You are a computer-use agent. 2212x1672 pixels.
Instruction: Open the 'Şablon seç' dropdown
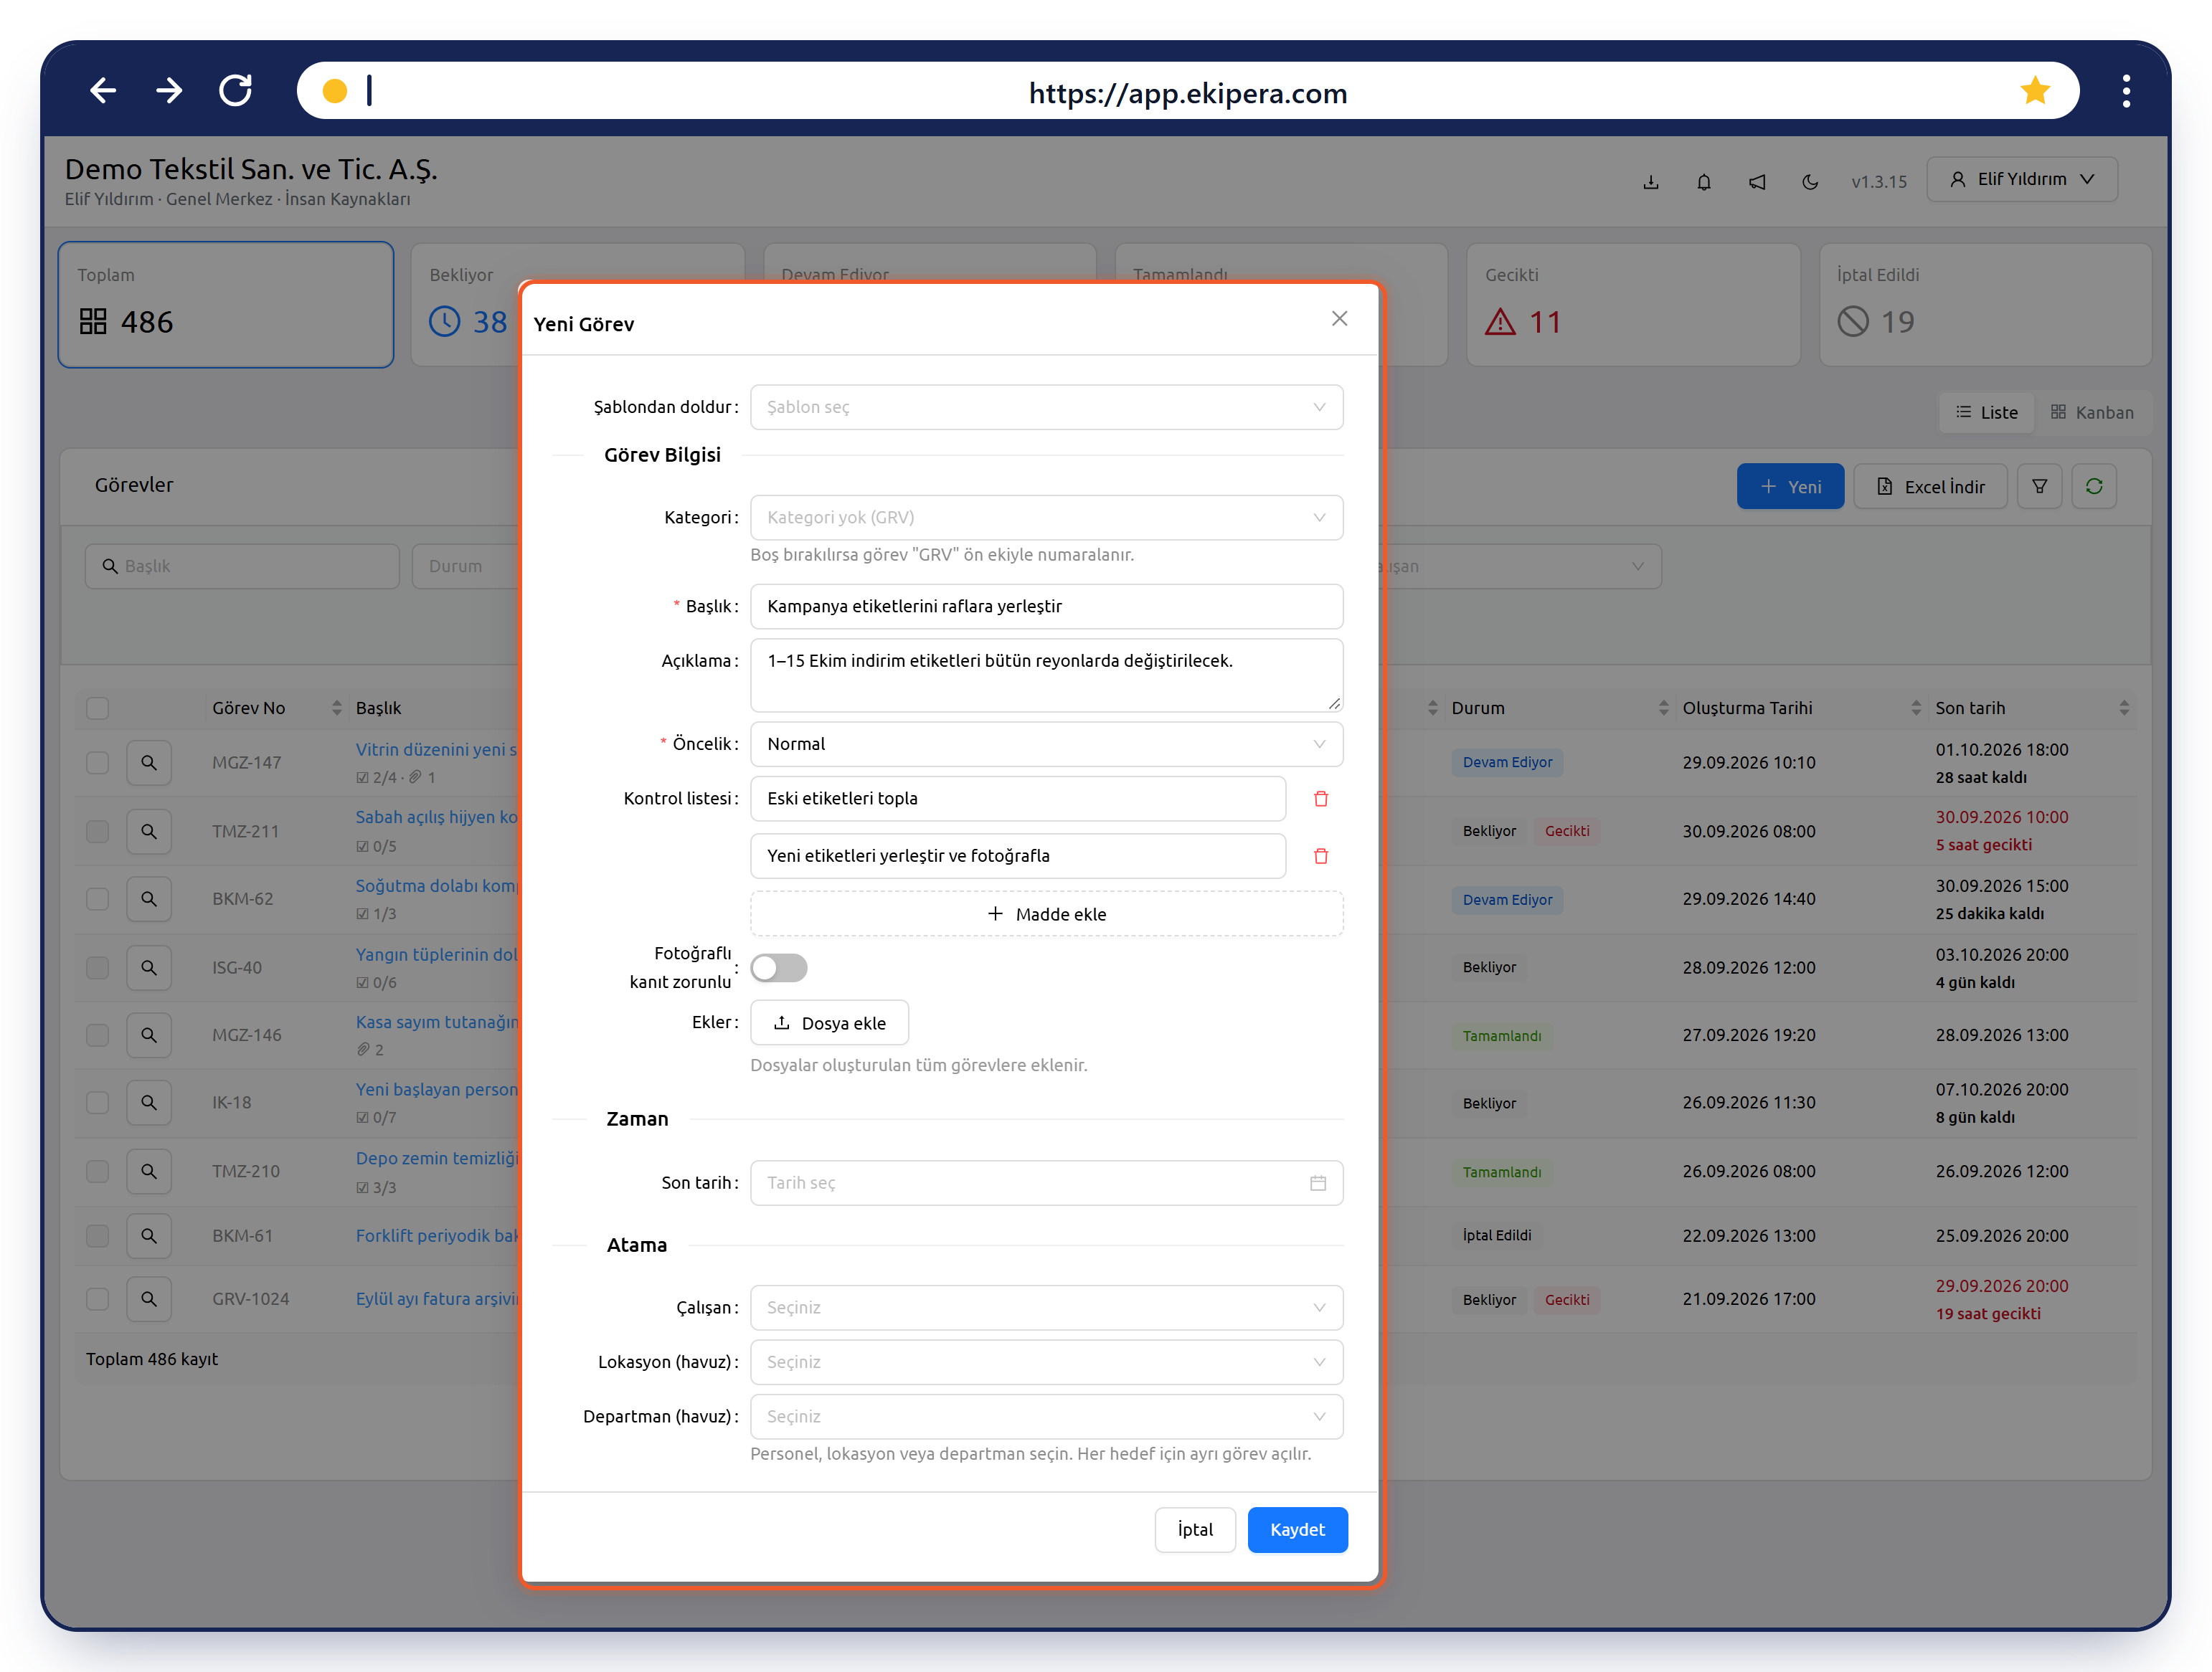(x=1046, y=407)
